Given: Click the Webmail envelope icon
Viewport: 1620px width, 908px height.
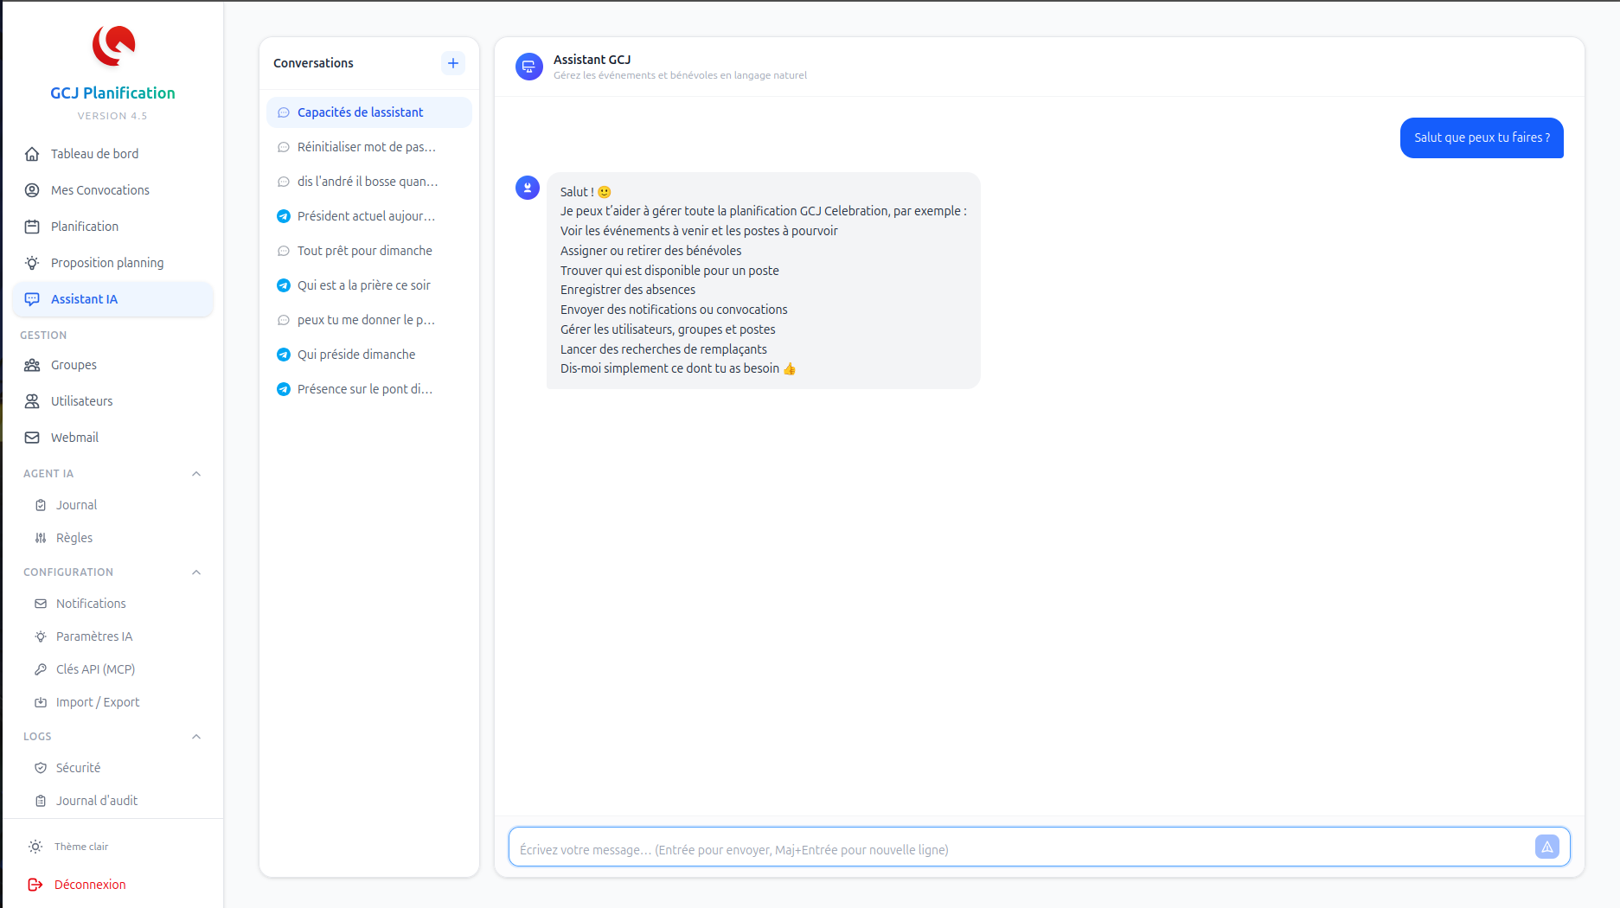Looking at the screenshot, I should 32,438.
